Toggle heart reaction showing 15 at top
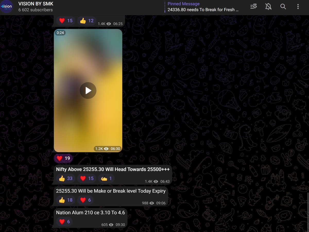Screen dimensions: 309x232 (x=66, y=21)
